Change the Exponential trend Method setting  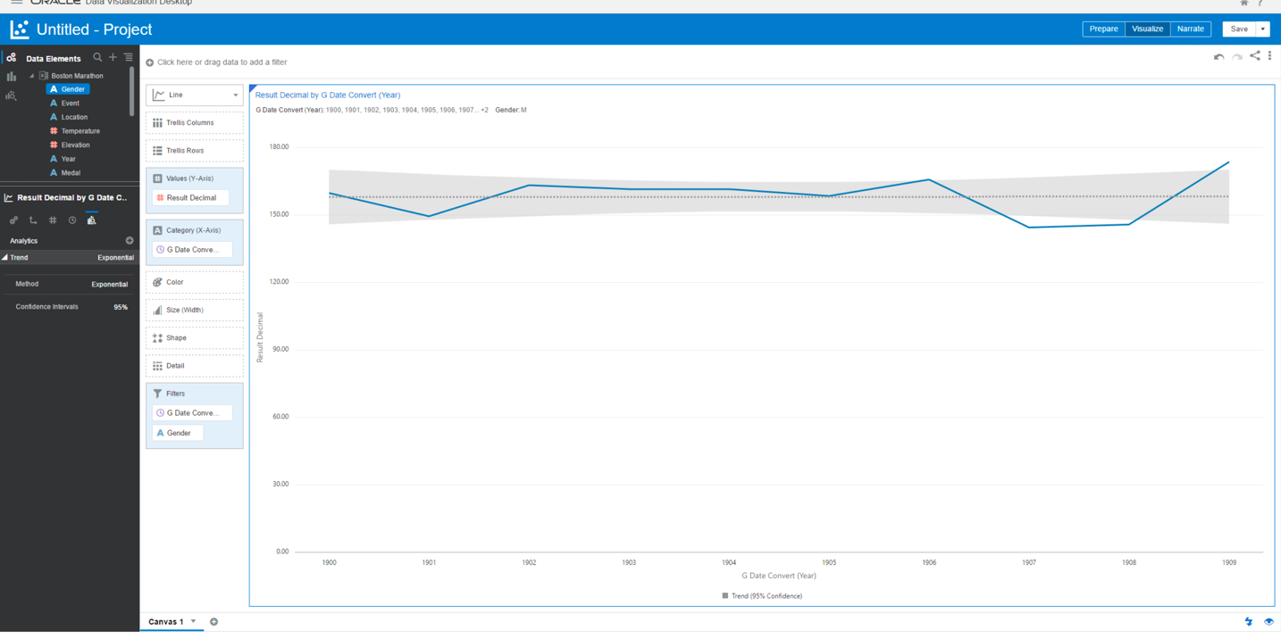(x=108, y=284)
